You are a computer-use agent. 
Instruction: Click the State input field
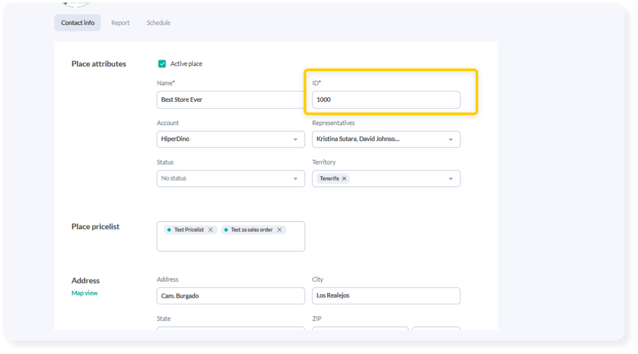pos(230,329)
